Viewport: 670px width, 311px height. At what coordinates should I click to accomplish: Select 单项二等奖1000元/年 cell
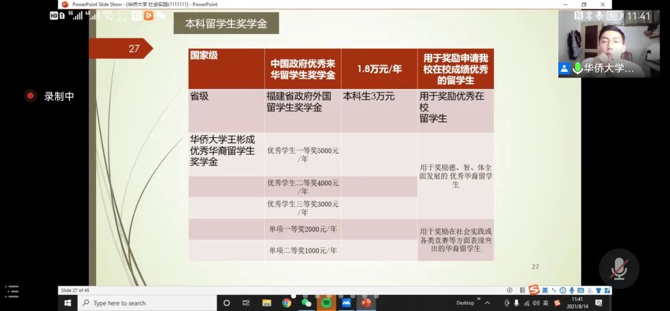tap(303, 250)
